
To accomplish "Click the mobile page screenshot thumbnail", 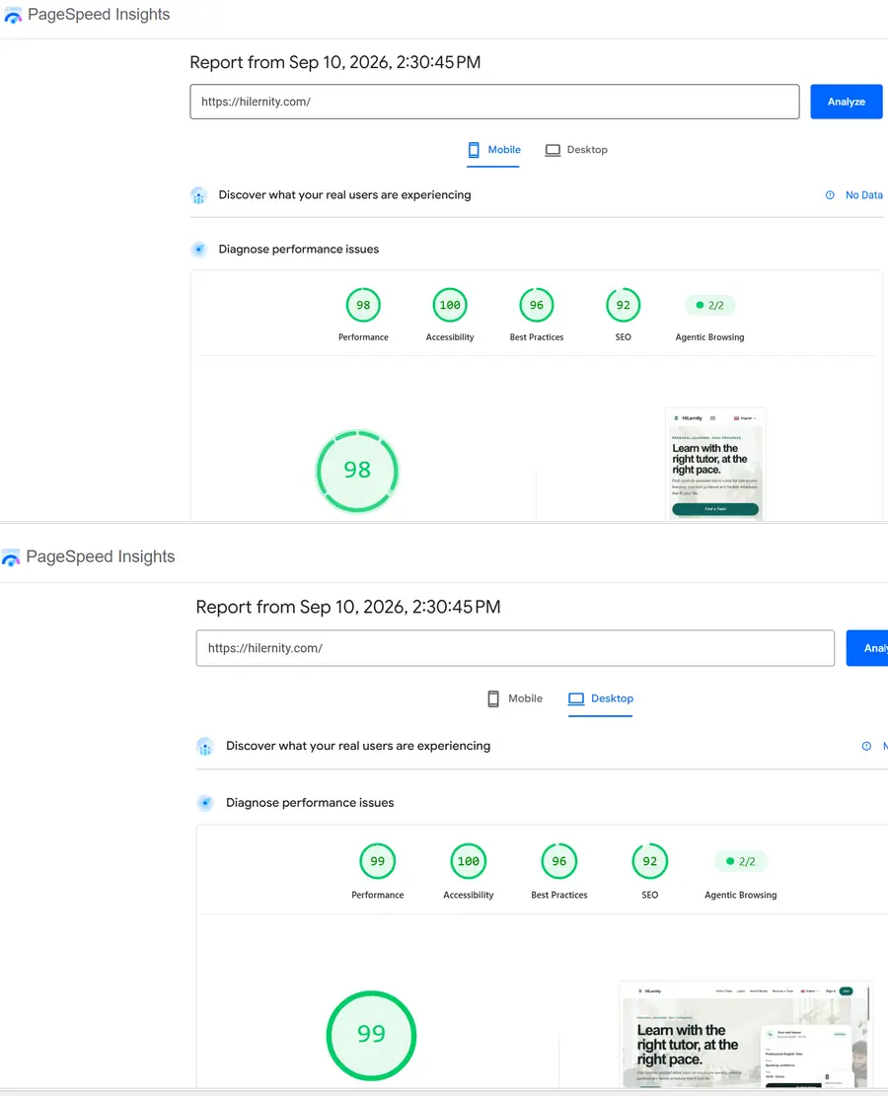I will coord(715,465).
